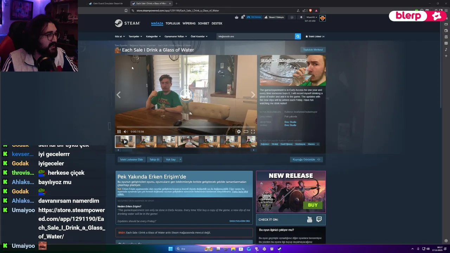Select the Strateji tag

point(275,144)
